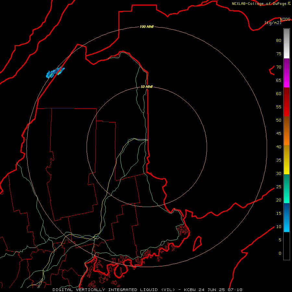Click the blue VIL echo blob
Image resolution: width=292 pixels, height=292 pixels.
(55, 72)
